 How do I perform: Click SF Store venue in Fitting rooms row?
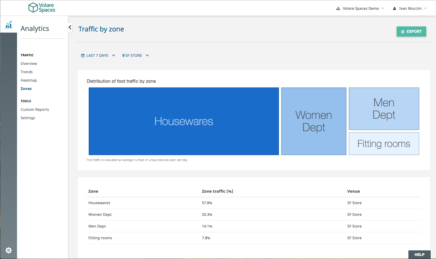(354, 238)
